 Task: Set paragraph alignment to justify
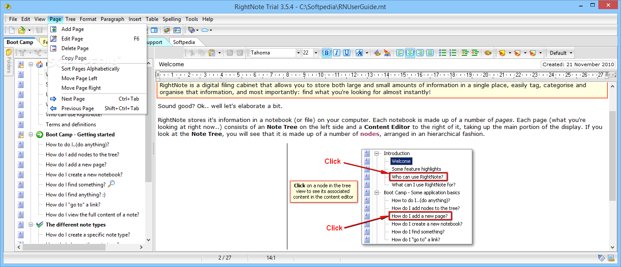click(430, 53)
